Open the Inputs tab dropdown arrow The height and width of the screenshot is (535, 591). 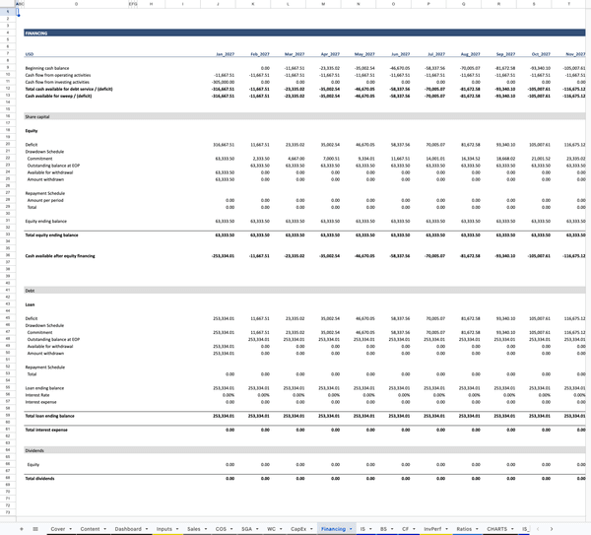pyautogui.click(x=177, y=529)
